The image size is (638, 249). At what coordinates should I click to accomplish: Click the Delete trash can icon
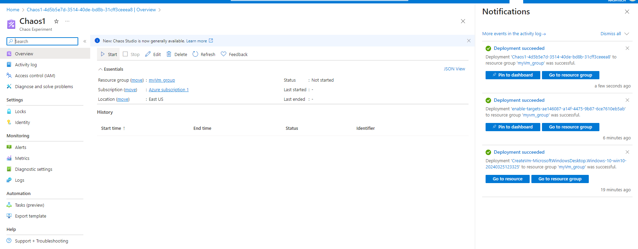coord(169,54)
